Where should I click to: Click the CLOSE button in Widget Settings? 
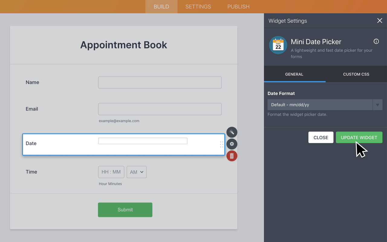[321, 137]
